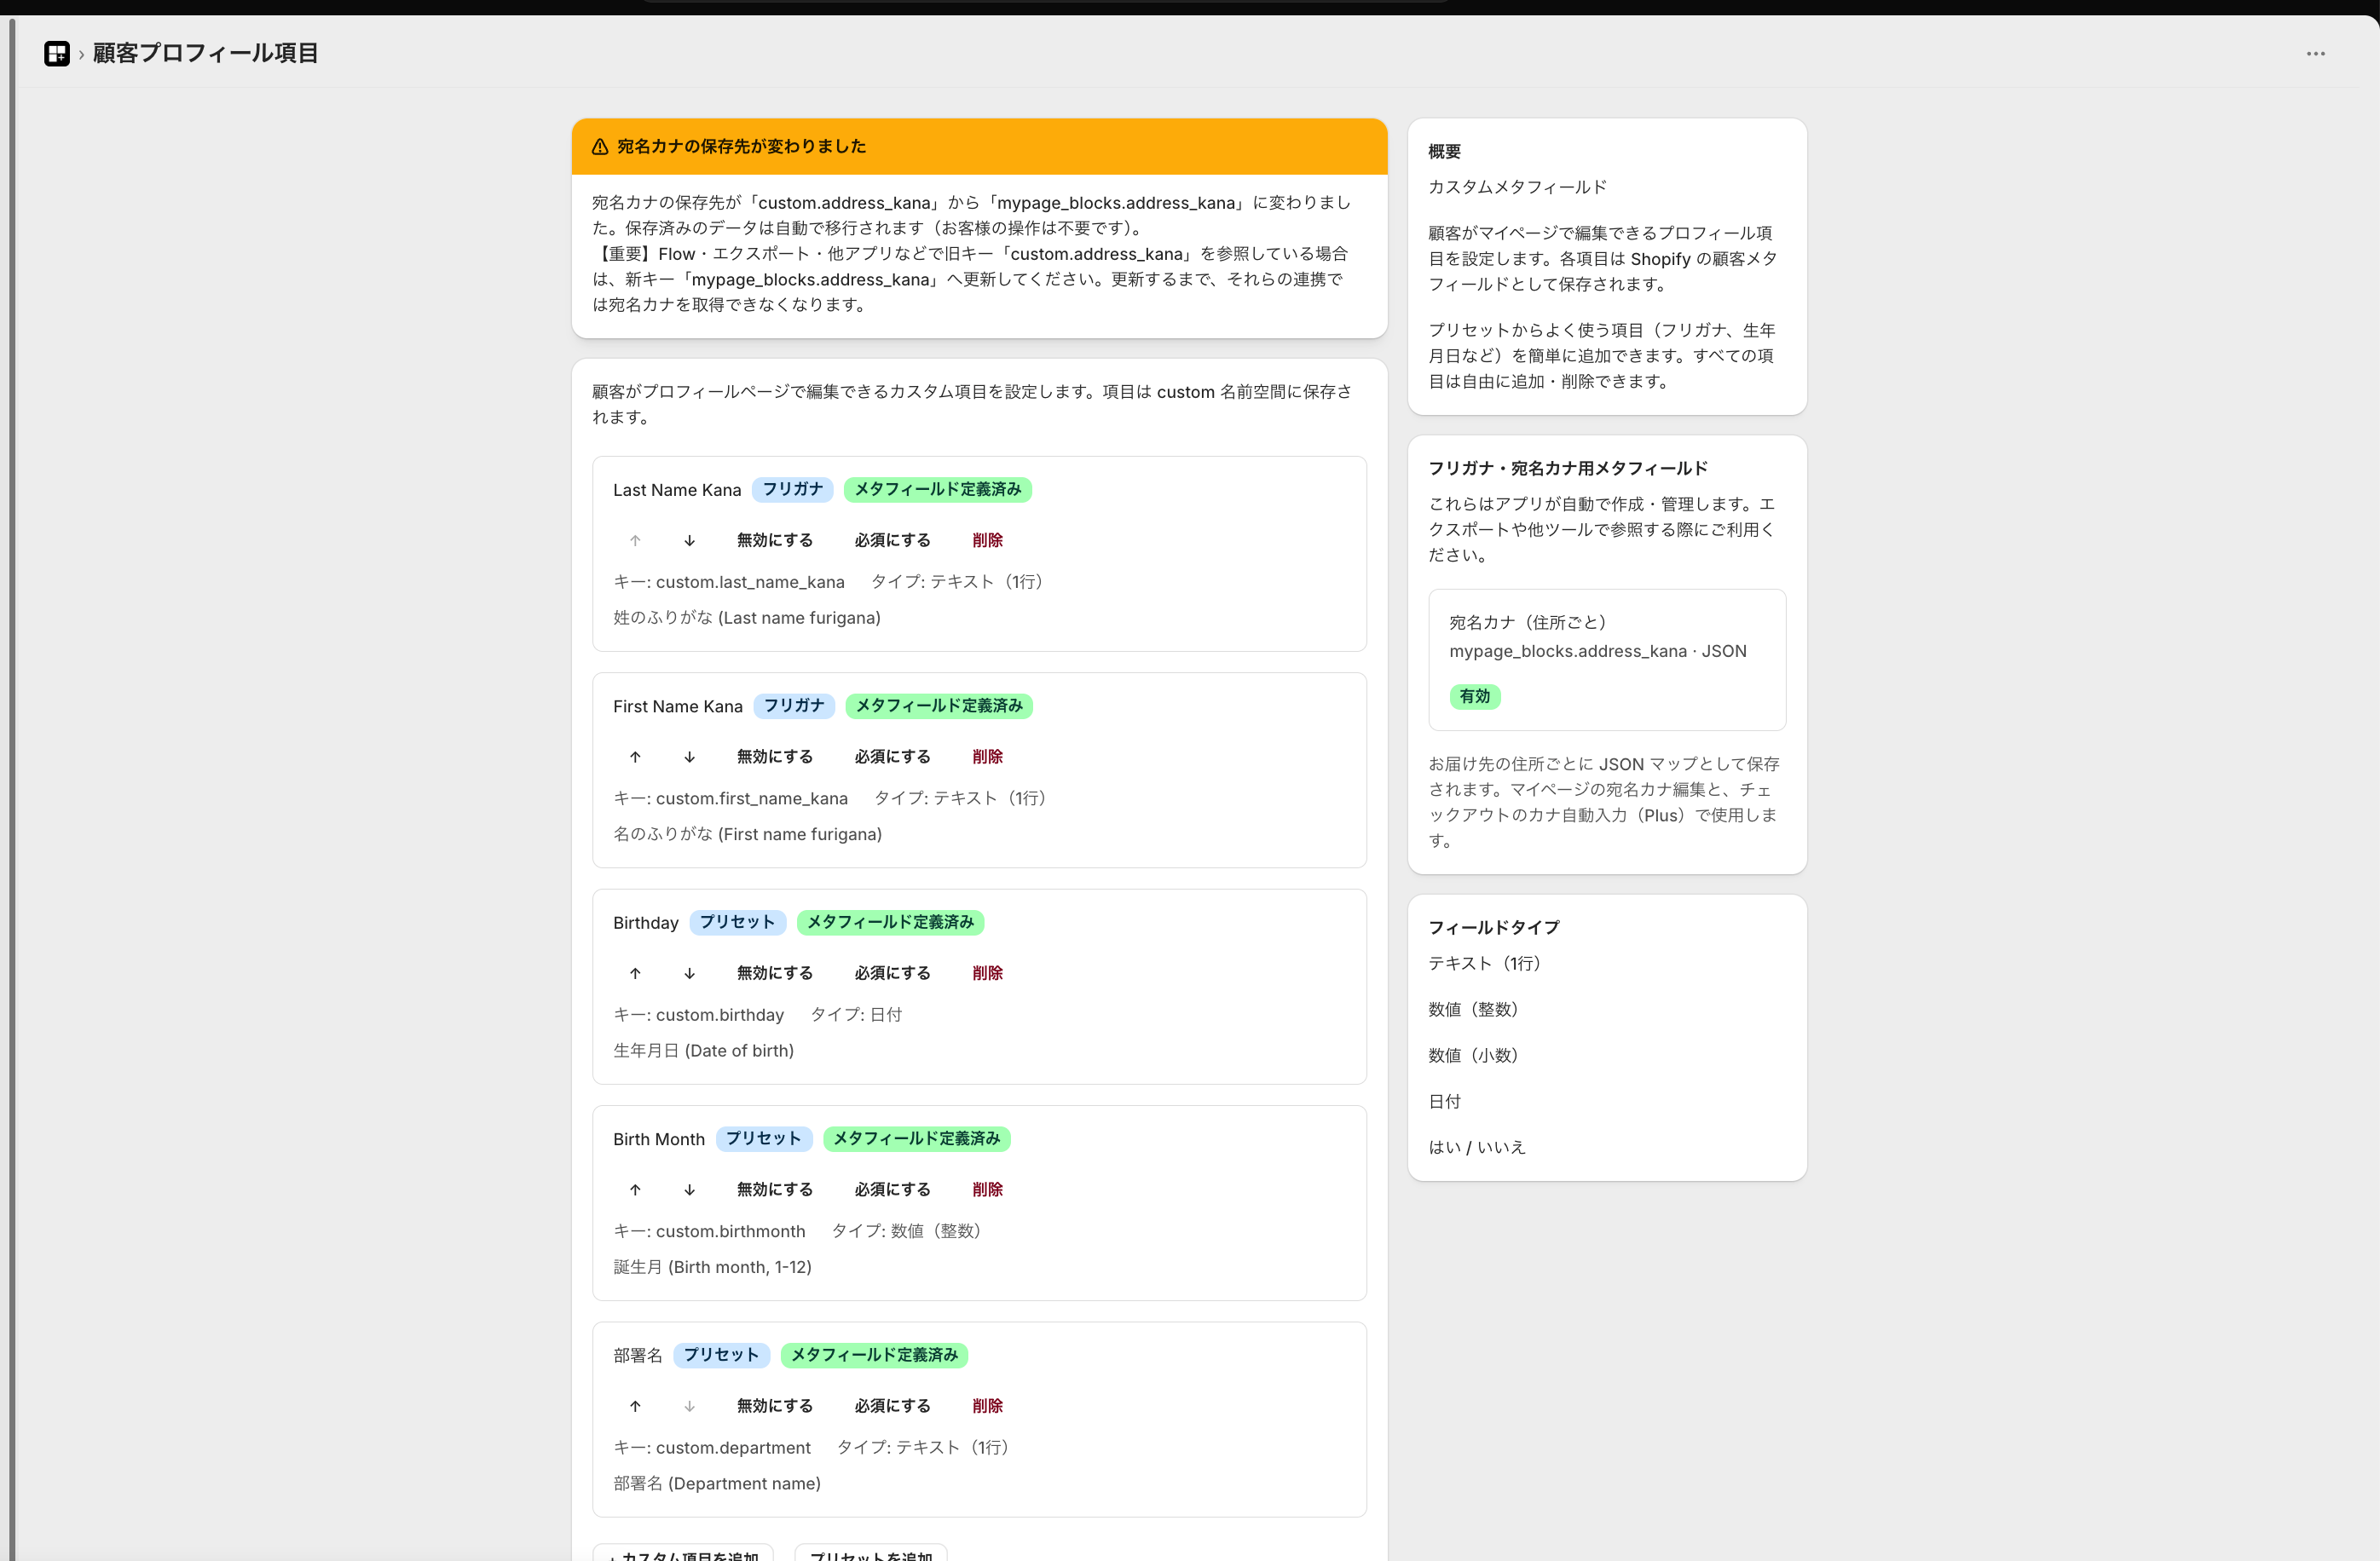Click mypage_blocks.address_kana · JSON text
2380x1561 pixels.
pos(1598,652)
